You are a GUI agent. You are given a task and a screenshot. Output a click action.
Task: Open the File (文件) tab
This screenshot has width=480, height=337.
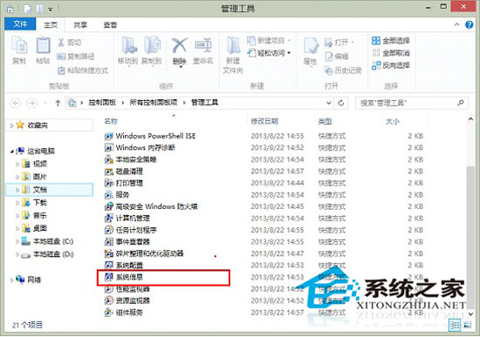[20, 24]
